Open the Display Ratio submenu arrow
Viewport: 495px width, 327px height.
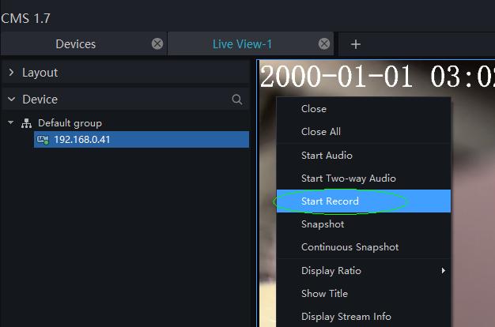point(444,271)
